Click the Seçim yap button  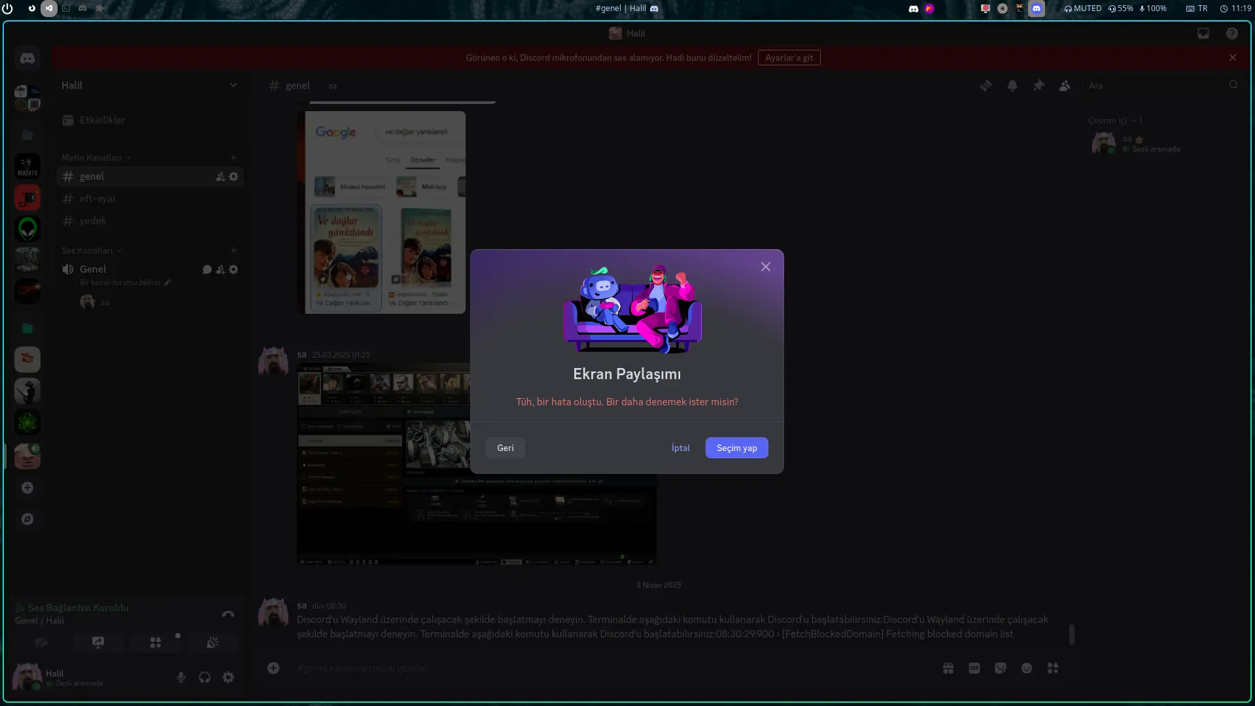[737, 448]
